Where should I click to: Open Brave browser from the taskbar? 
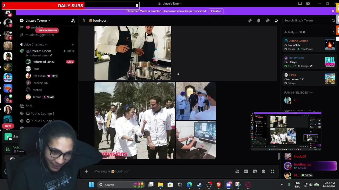218,185
